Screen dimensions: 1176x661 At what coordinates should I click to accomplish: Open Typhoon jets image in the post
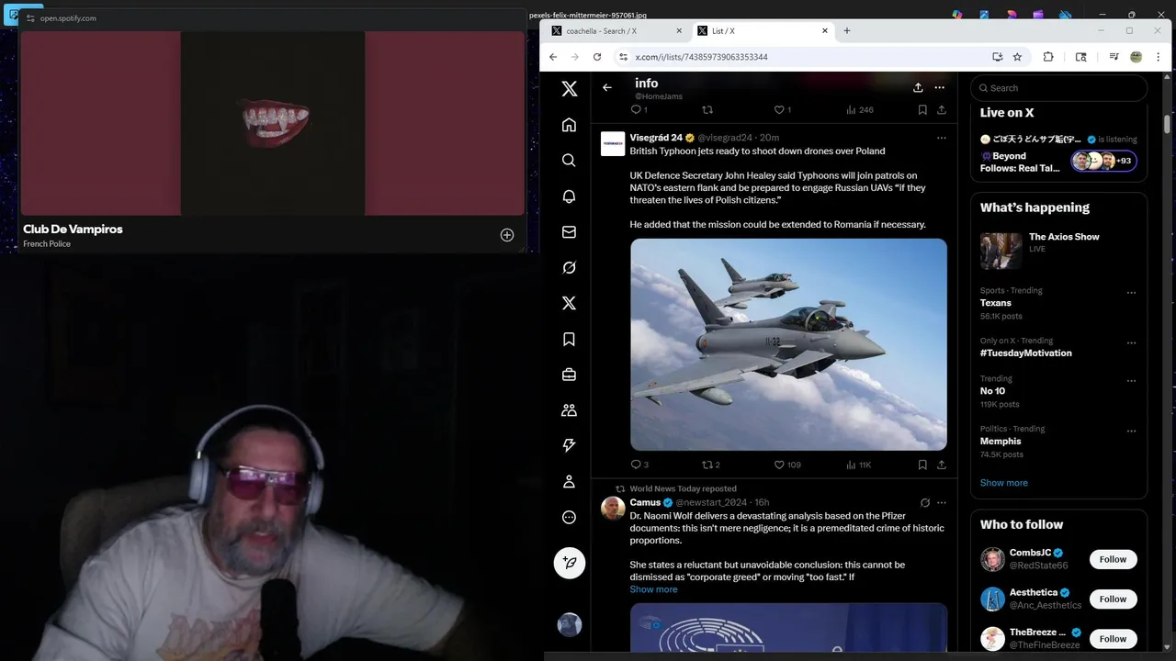pyautogui.click(x=788, y=344)
